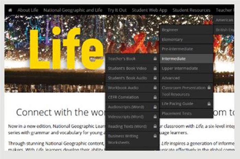Select the Beginner level
The height and width of the screenshot is (159, 240).
(x=186, y=30)
